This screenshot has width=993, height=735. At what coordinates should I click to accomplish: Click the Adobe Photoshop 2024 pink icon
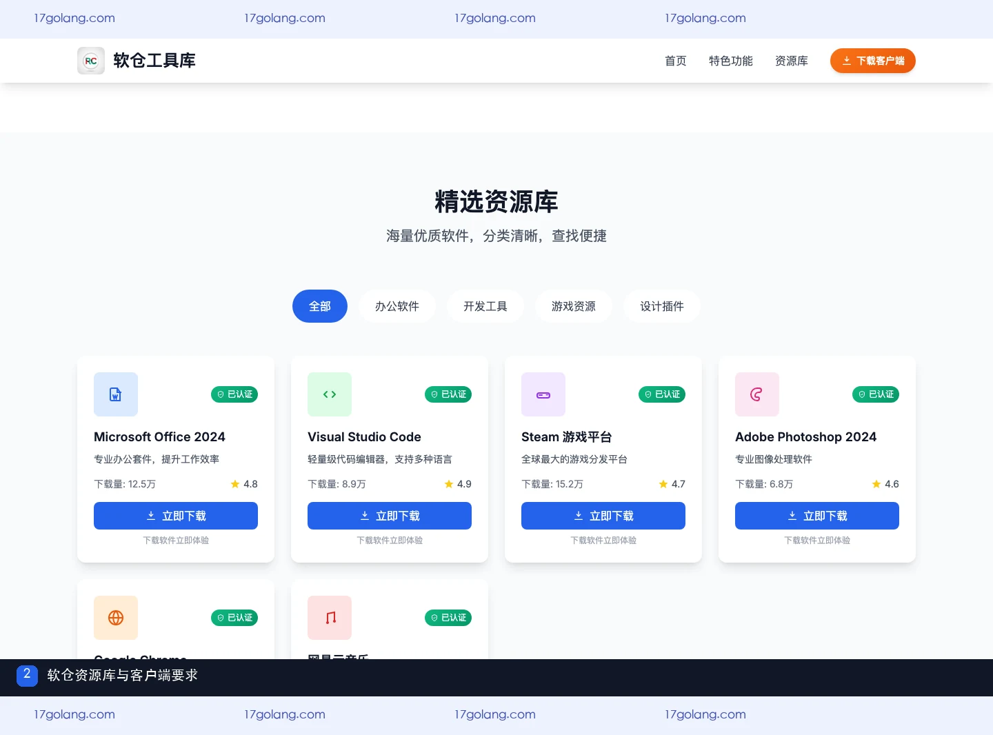757,394
